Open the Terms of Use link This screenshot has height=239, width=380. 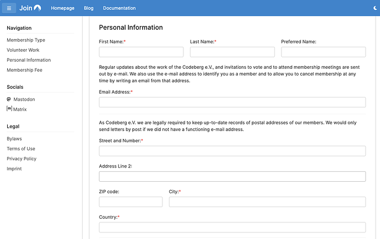point(21,149)
